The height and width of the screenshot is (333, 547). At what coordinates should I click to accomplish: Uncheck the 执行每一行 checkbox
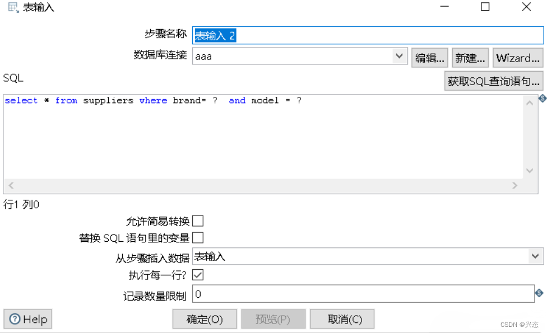click(x=198, y=275)
